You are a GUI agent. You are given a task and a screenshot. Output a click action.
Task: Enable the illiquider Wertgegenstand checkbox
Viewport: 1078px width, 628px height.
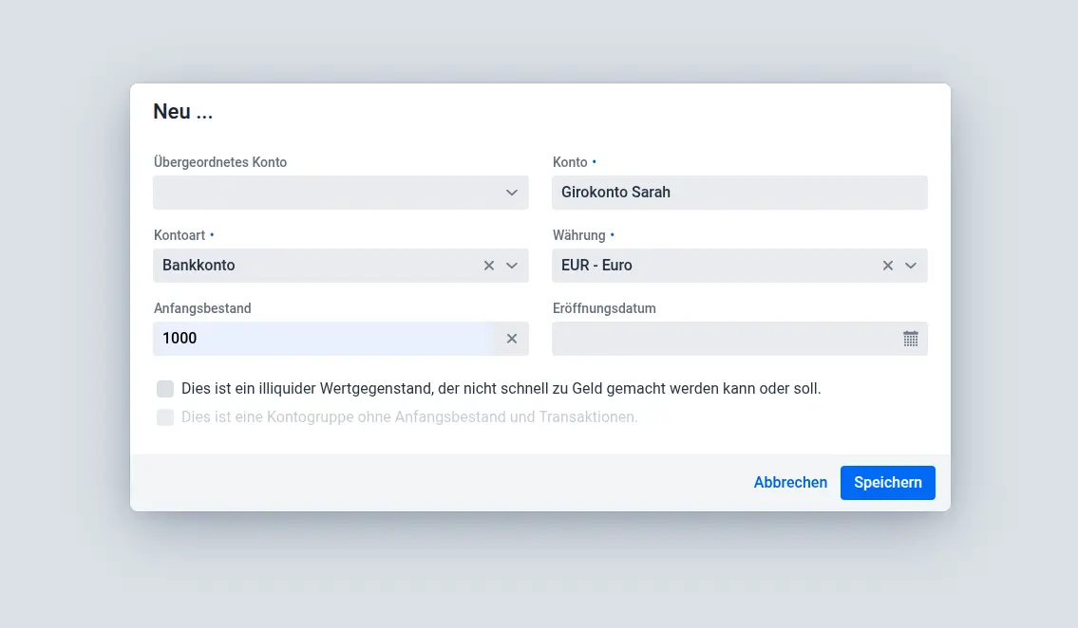(x=165, y=389)
